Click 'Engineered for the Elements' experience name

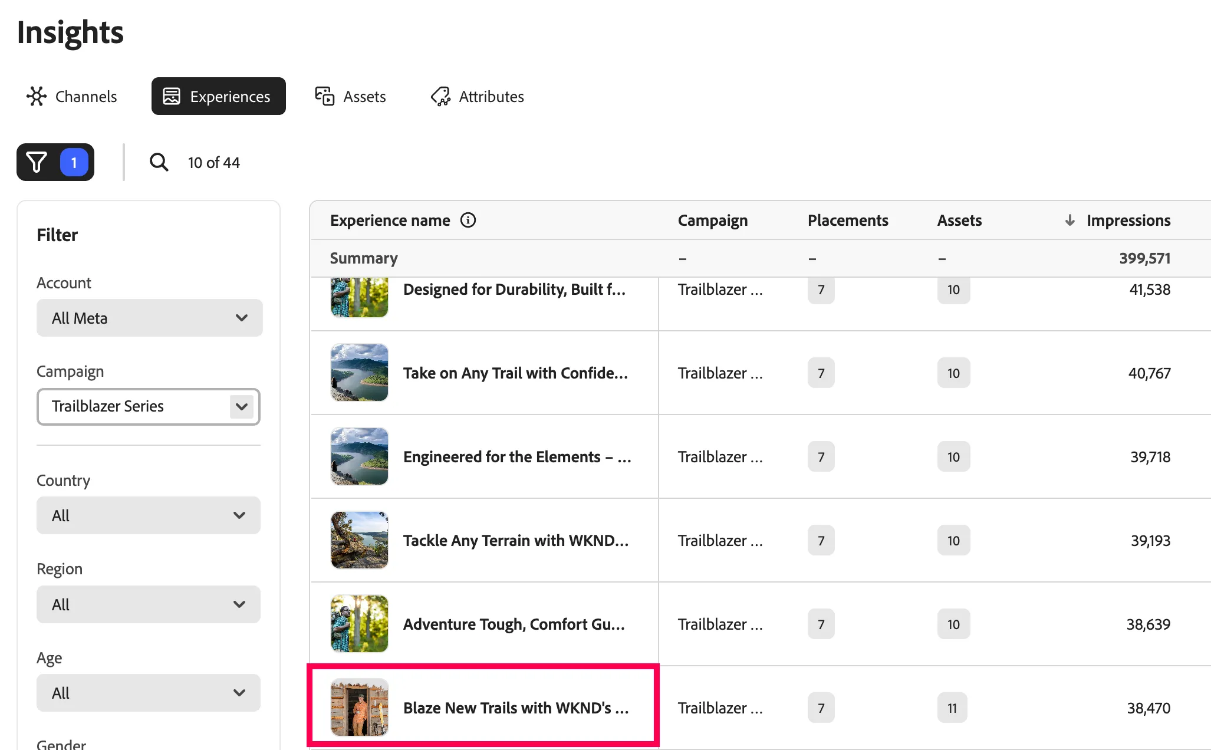(x=517, y=457)
